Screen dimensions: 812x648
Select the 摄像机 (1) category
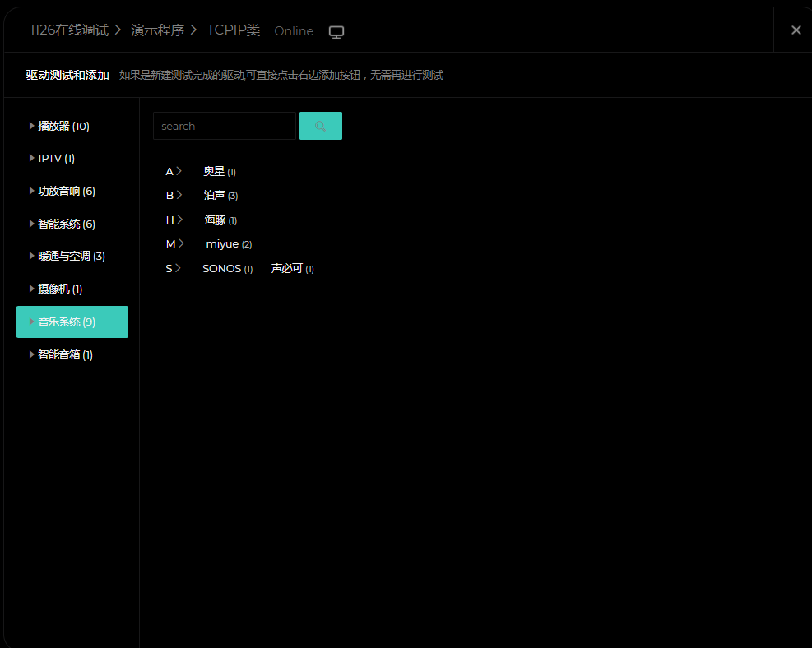click(x=59, y=289)
